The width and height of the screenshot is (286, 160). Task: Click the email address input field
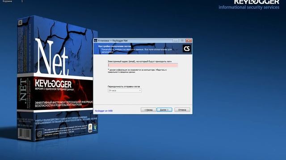pyautogui.click(x=143, y=65)
